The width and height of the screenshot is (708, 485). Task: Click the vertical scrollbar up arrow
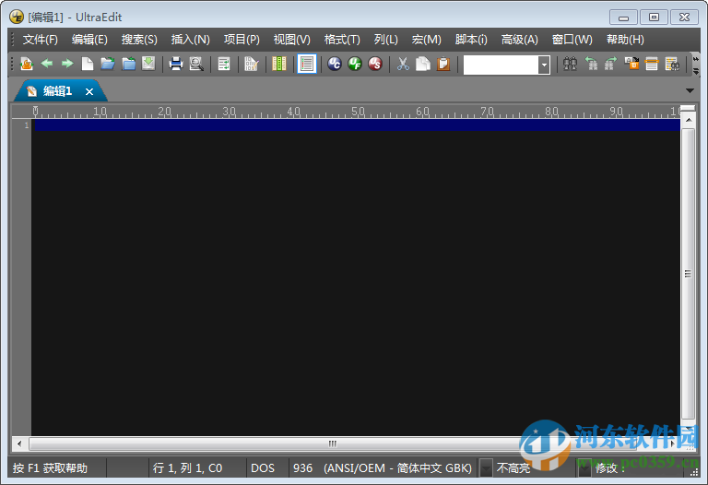click(688, 120)
